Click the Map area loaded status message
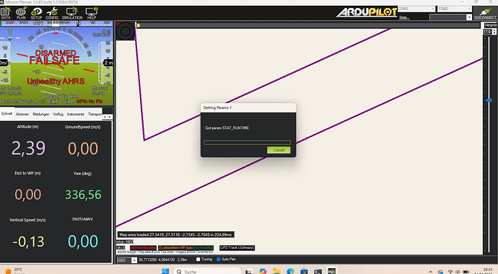Viewport: 498px width, 274px height. point(175,234)
